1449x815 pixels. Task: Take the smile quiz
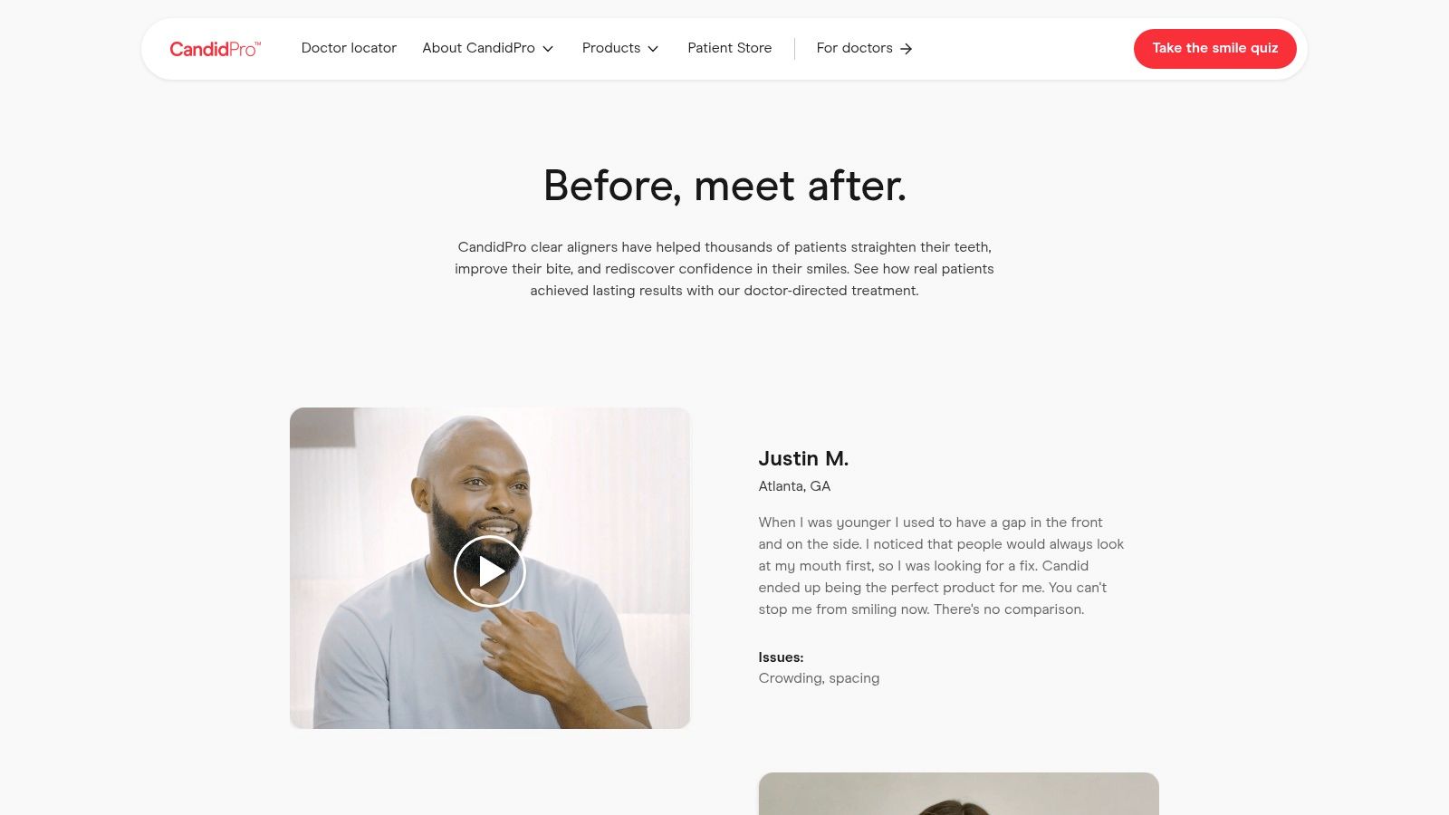point(1214,49)
